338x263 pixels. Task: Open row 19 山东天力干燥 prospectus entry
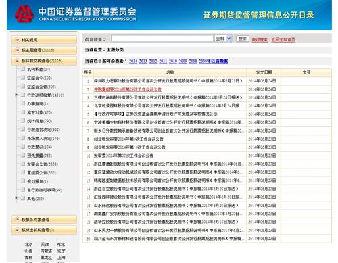(169, 230)
